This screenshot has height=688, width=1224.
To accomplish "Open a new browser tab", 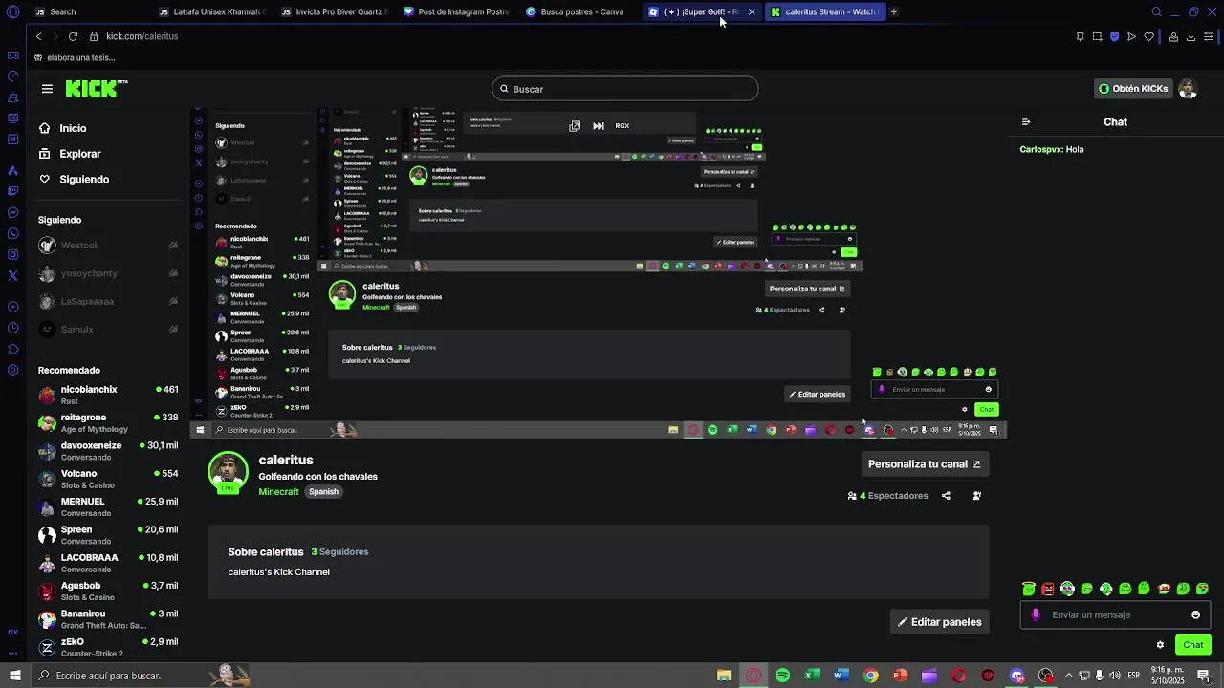I will (x=894, y=11).
